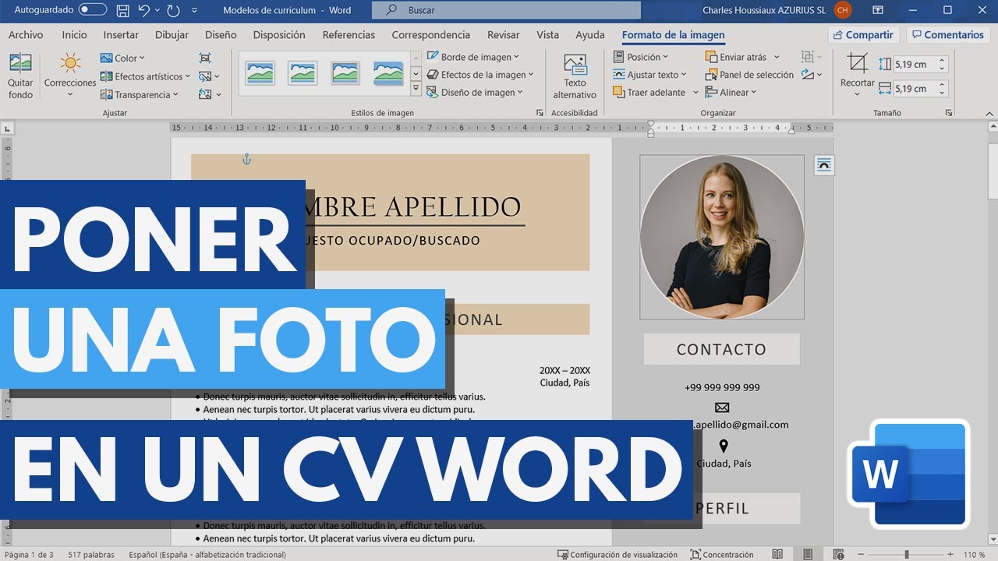Adjust the zoom slider in status bar
Image resolution: width=998 pixels, height=561 pixels.
[x=905, y=555]
